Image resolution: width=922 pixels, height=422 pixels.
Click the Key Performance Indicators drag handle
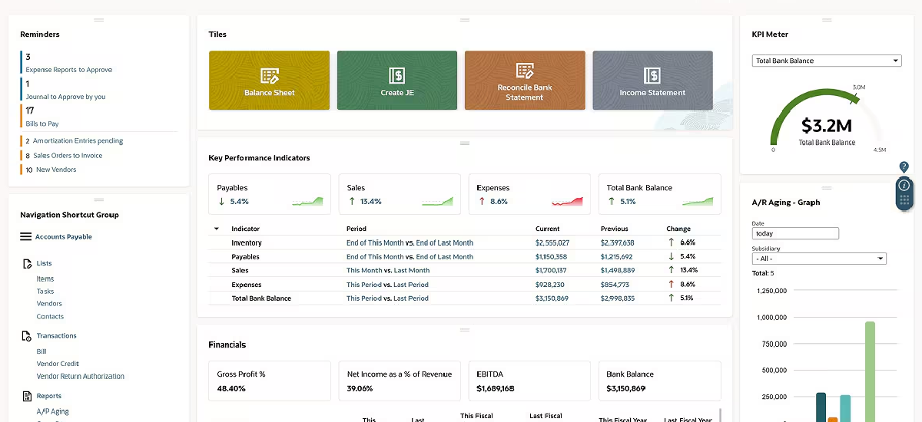(464, 143)
